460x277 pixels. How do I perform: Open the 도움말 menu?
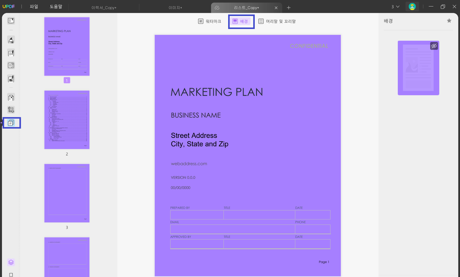(x=56, y=7)
